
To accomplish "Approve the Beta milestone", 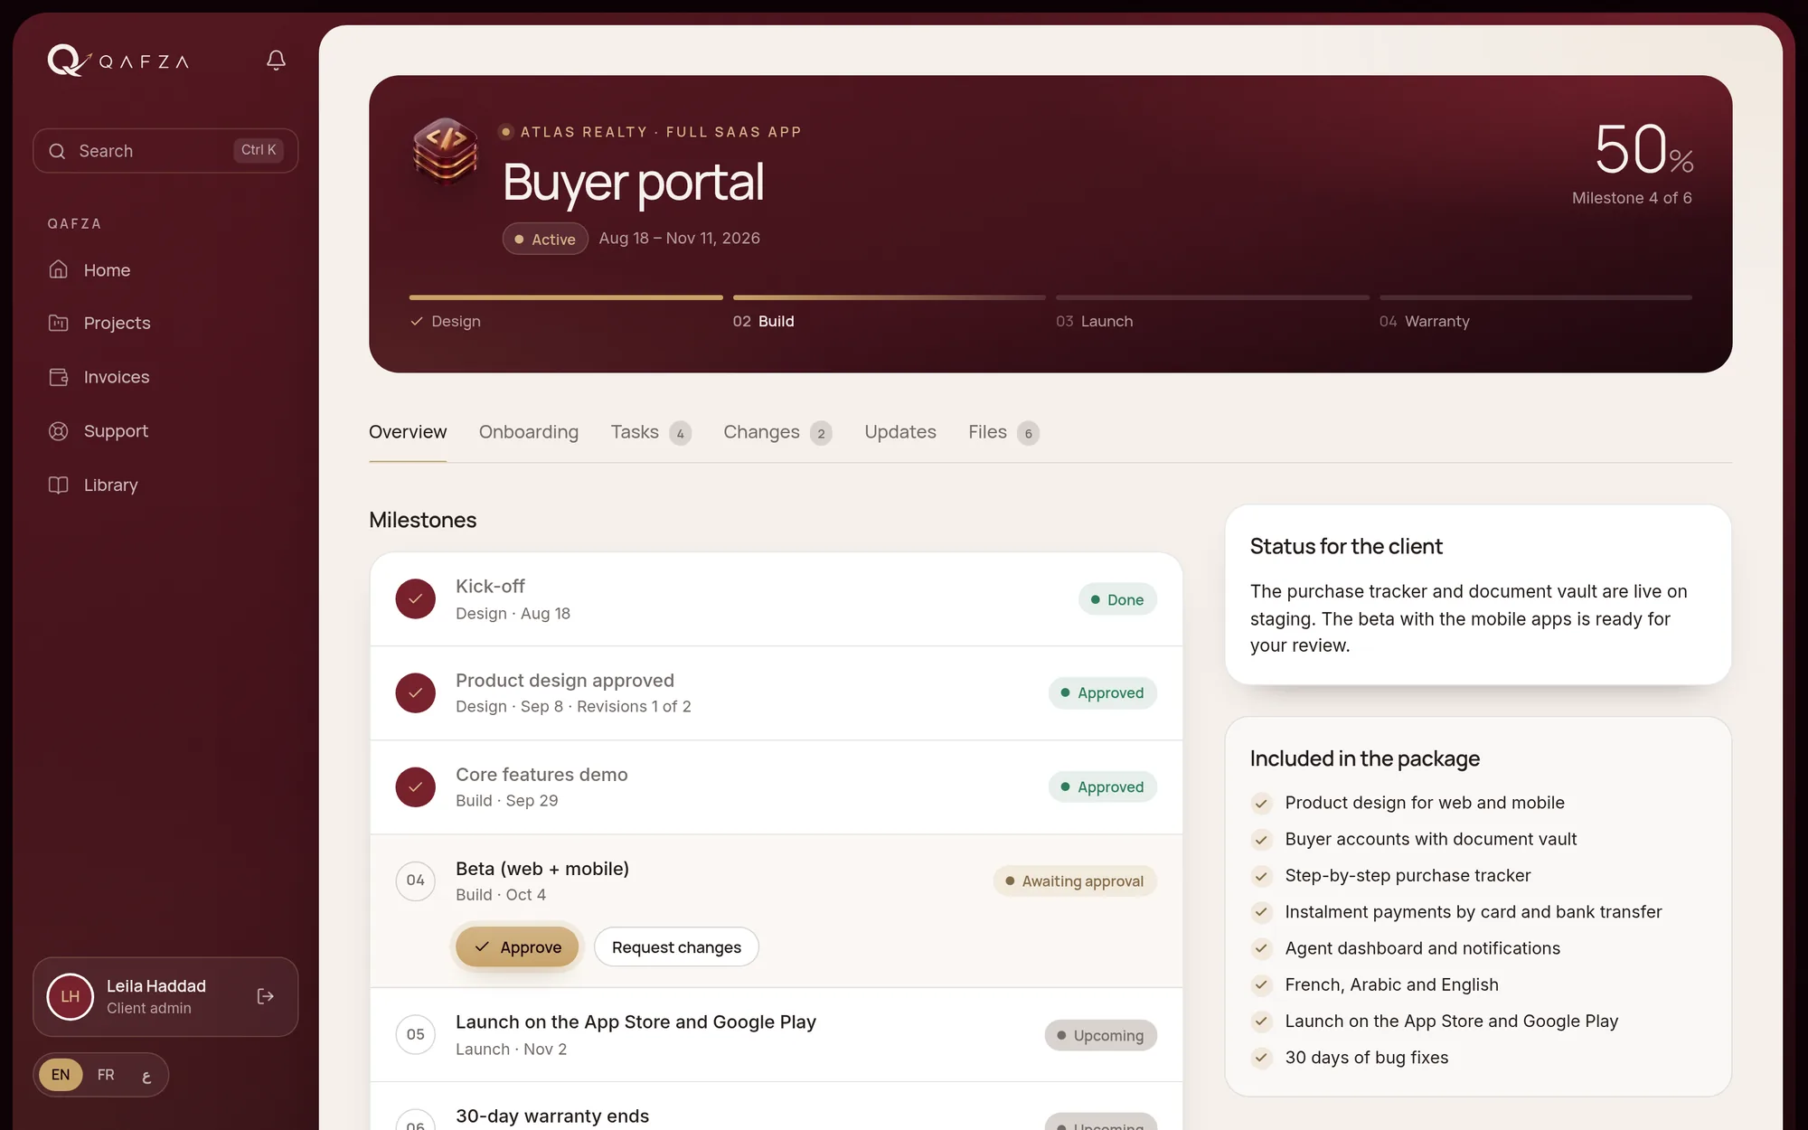I will [x=517, y=946].
